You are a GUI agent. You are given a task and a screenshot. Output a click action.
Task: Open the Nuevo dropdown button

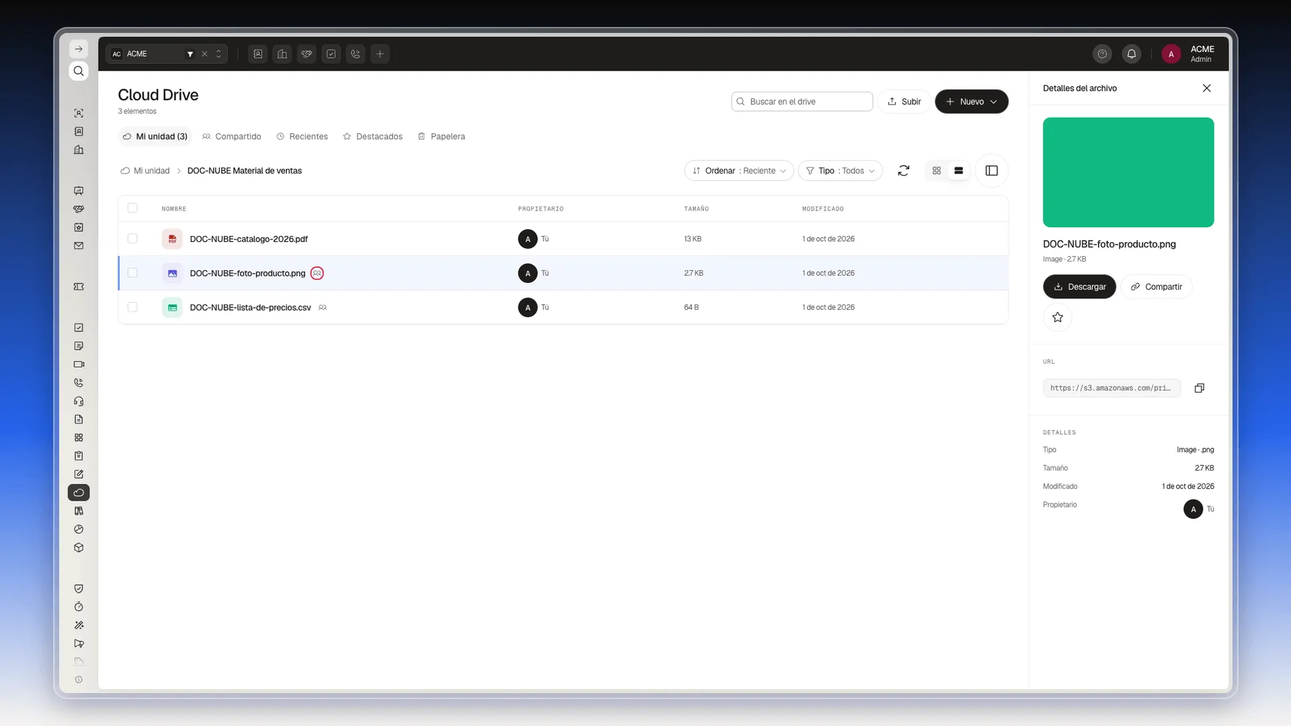[972, 102]
